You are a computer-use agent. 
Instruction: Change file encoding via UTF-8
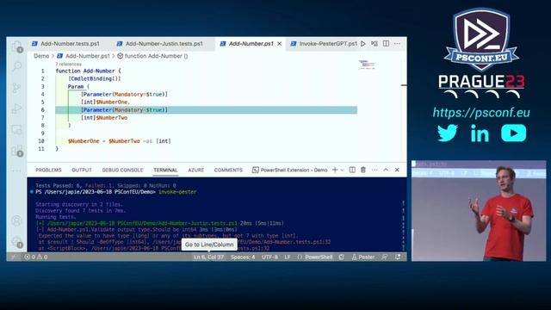(269, 257)
